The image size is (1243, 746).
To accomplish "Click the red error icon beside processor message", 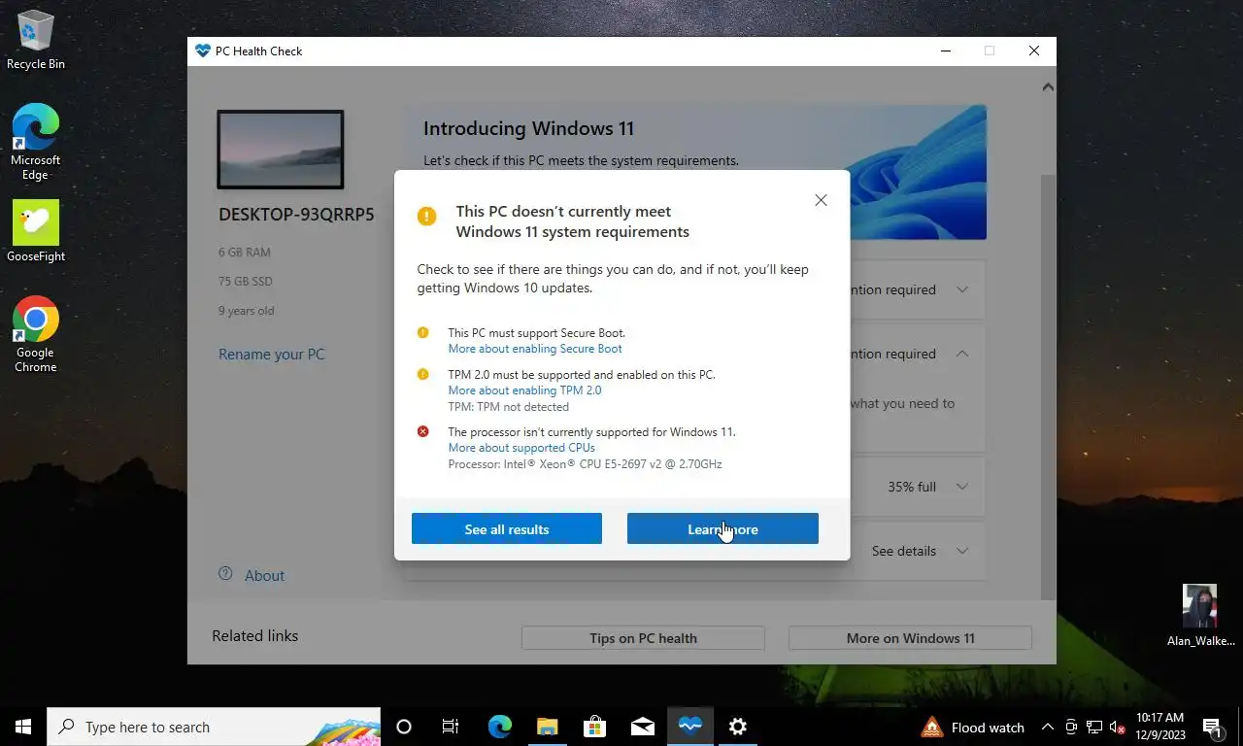I will (422, 431).
